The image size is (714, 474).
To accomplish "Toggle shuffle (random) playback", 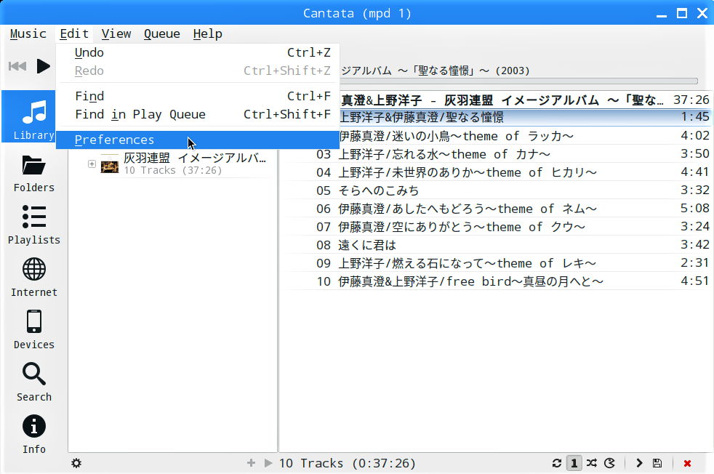I will click(x=592, y=463).
